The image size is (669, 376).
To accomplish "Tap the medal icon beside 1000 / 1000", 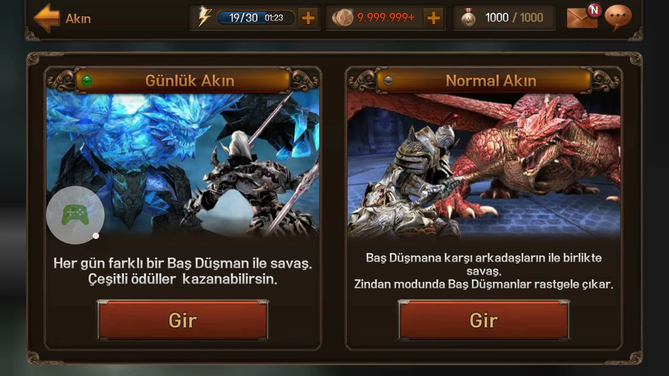I will [468, 18].
